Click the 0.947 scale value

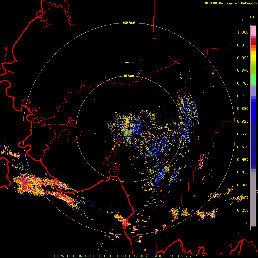tap(243, 45)
